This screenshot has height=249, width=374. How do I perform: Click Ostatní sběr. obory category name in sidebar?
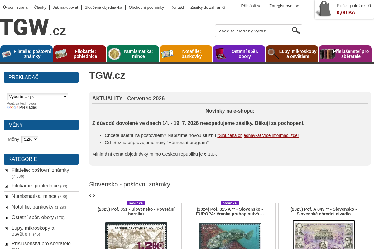(x=33, y=218)
